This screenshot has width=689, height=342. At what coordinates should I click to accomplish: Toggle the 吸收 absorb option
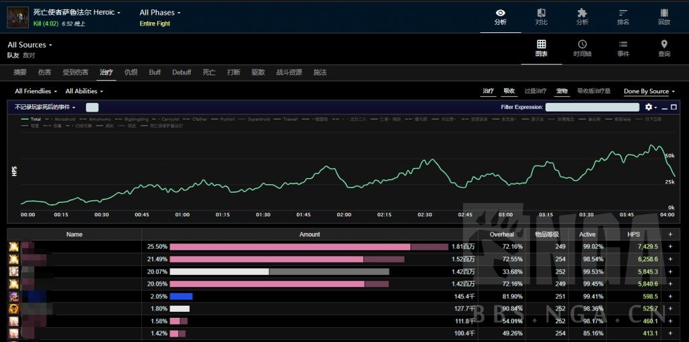[509, 91]
